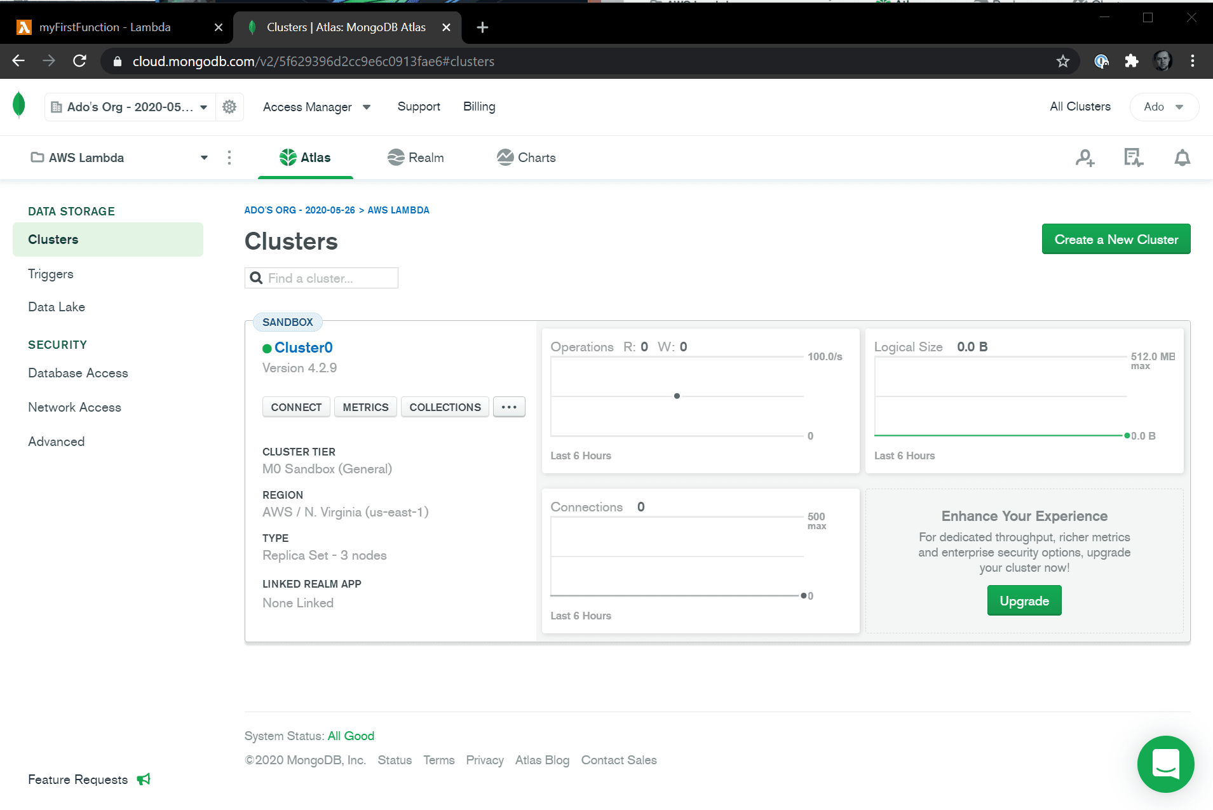
Task: Click the project options vertical dots
Action: pos(229,158)
